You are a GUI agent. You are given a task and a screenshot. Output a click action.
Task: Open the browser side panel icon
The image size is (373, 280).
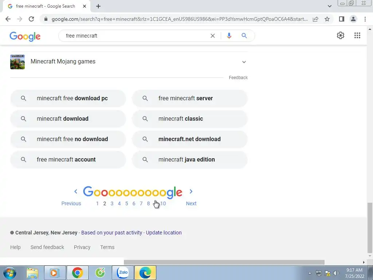click(342, 19)
